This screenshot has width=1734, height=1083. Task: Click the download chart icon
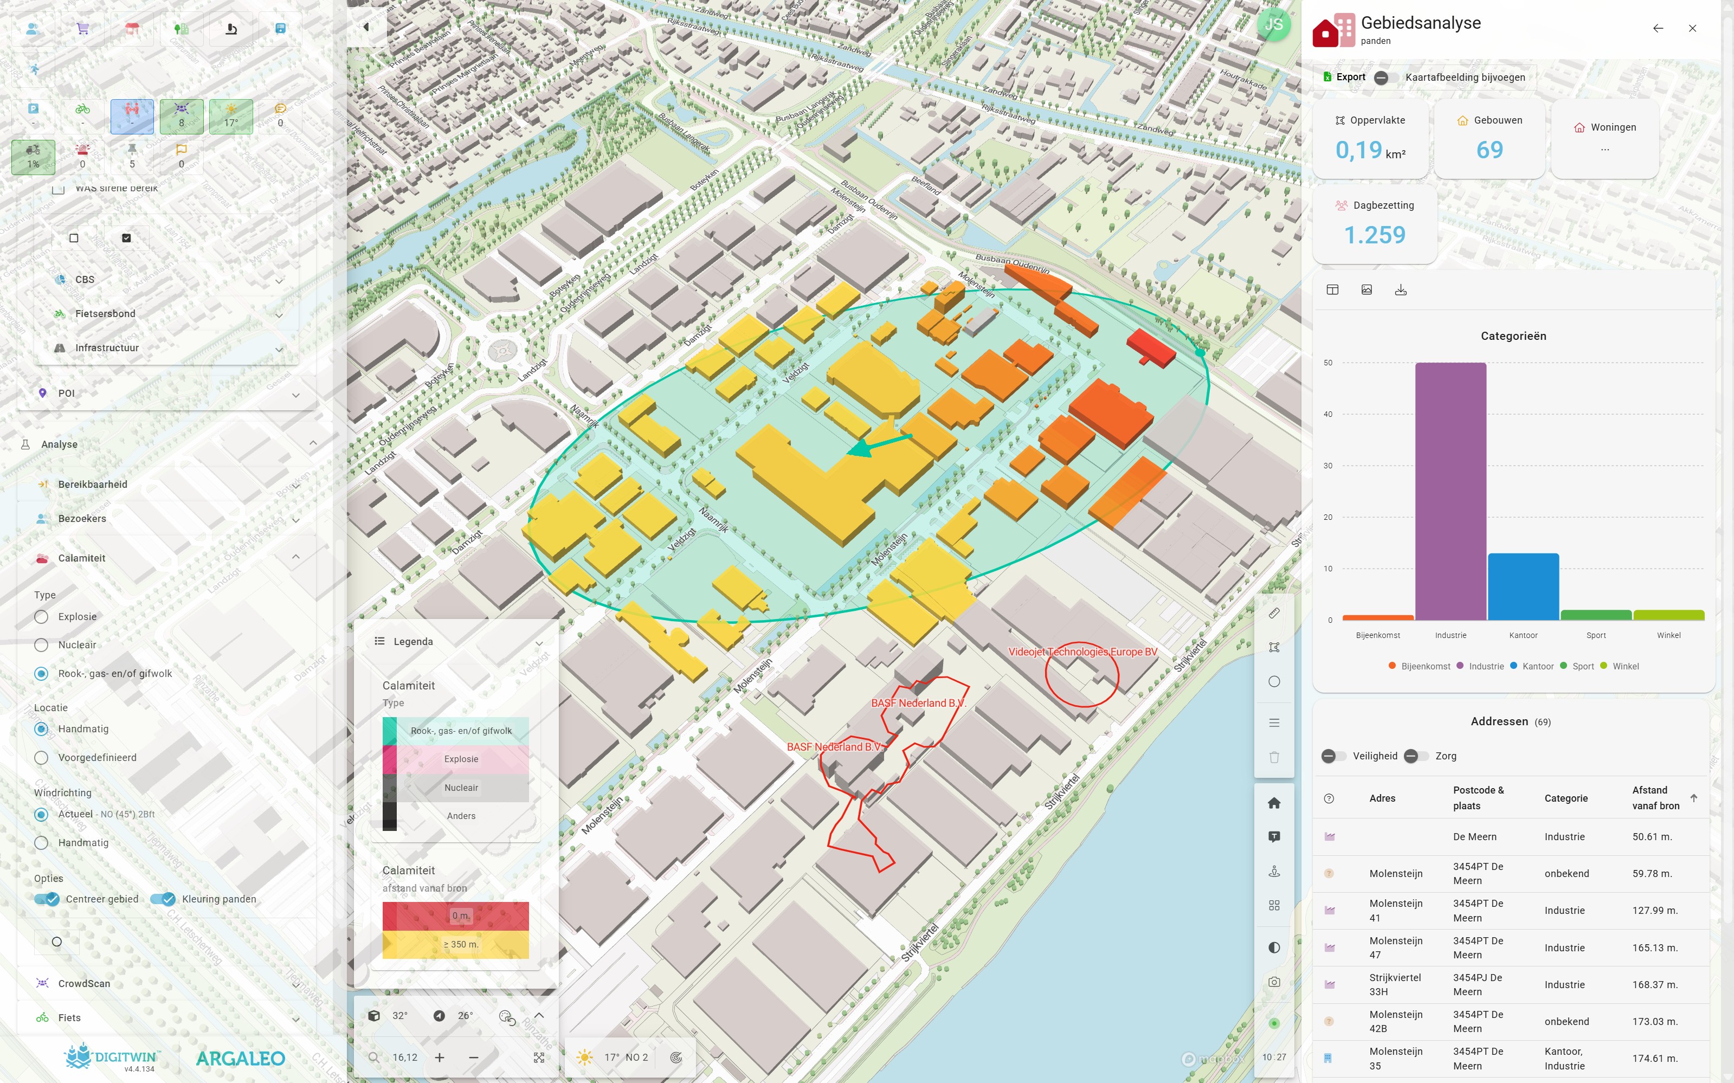point(1400,290)
